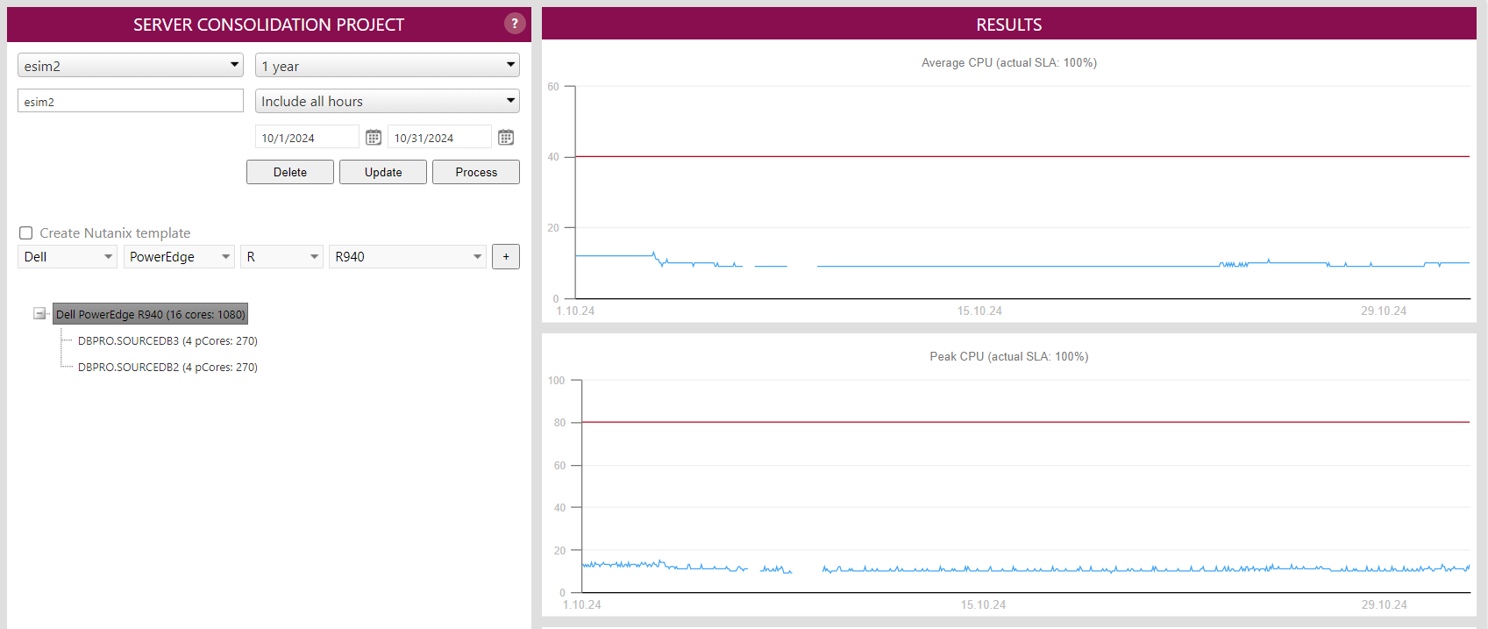Open the R series dropdown
The width and height of the screenshot is (1488, 629).
tap(281, 257)
